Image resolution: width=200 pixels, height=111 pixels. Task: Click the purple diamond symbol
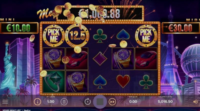click(100, 58)
